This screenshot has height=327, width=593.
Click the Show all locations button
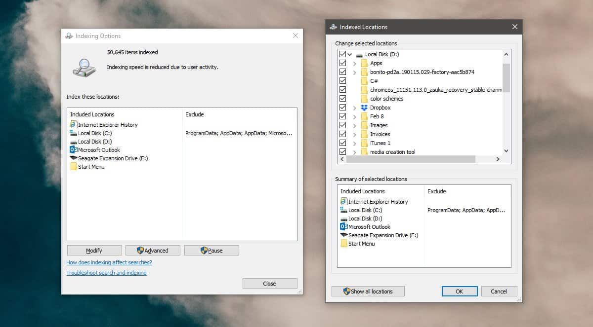[x=368, y=291]
